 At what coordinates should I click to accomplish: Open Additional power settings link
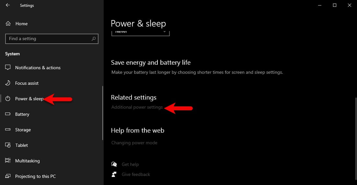[137, 107]
